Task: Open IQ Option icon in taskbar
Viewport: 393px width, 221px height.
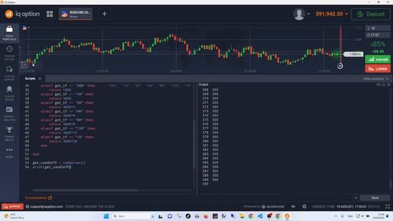Action: (287, 216)
